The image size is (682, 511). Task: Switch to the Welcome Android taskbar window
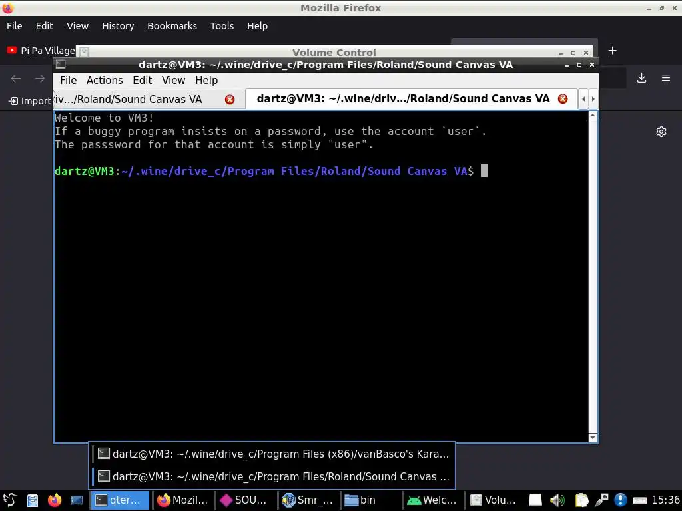(x=433, y=500)
